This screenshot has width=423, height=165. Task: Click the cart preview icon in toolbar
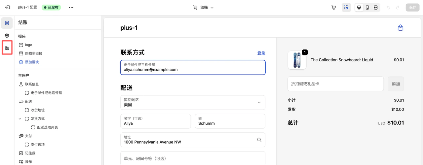(x=334, y=7)
